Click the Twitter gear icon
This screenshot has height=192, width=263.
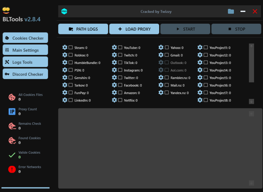114,78
